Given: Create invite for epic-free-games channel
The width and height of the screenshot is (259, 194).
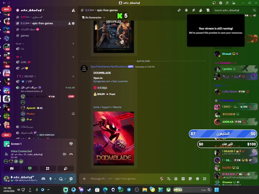Looking at the screenshot, I should 70,23.
